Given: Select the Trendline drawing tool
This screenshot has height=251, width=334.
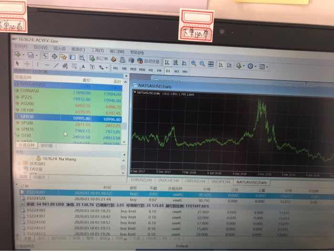Looking at the screenshot, I should click(x=56, y=65).
